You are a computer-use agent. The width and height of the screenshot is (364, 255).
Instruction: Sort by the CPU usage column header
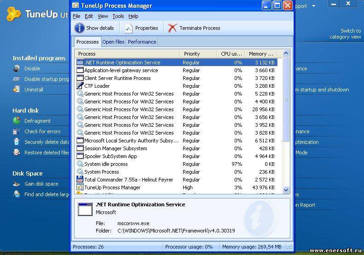pos(231,54)
